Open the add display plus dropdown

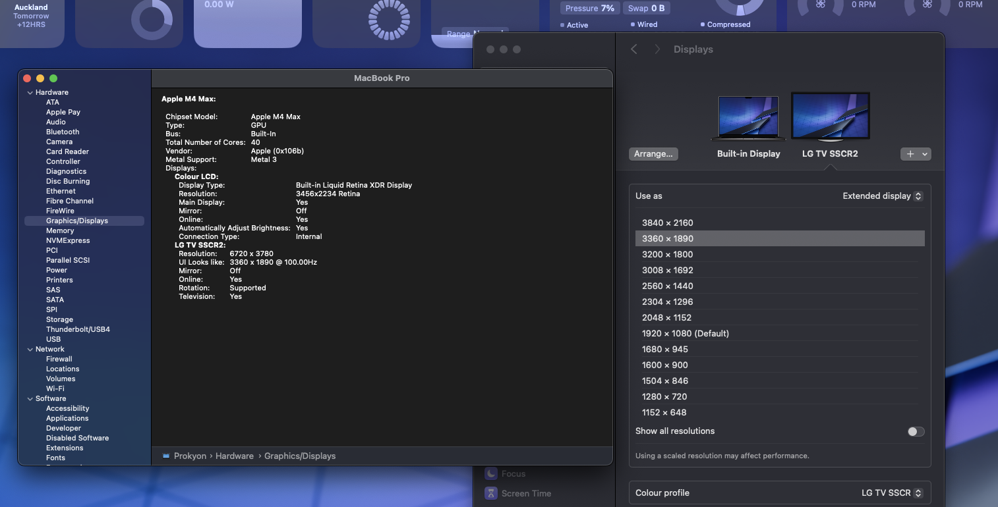pos(915,153)
